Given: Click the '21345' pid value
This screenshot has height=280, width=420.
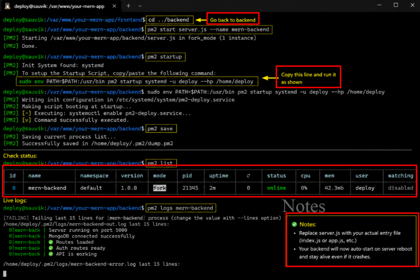Looking at the screenshot, I should (x=190, y=188).
